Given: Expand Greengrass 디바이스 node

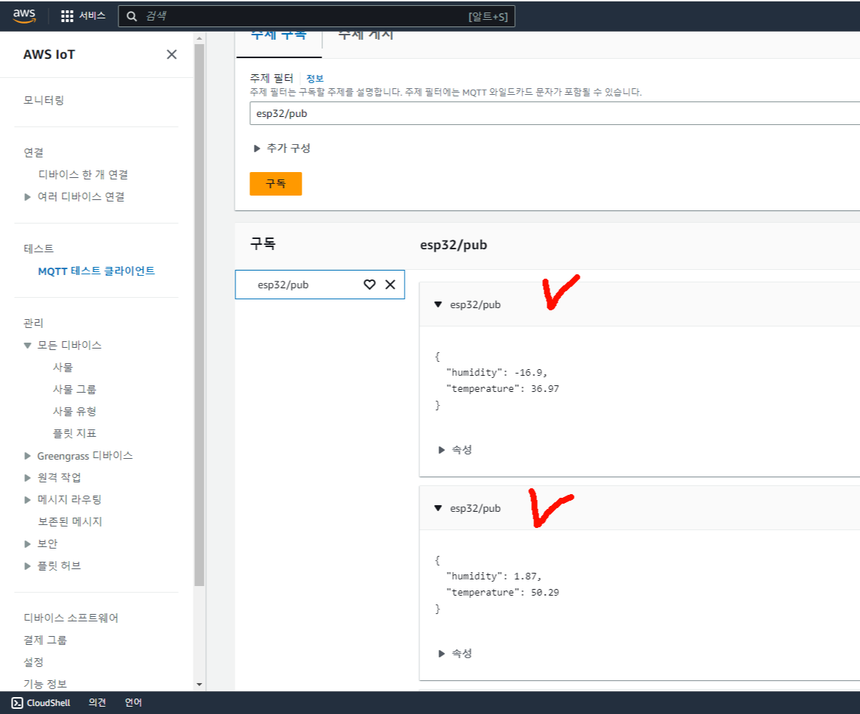Looking at the screenshot, I should tap(27, 456).
